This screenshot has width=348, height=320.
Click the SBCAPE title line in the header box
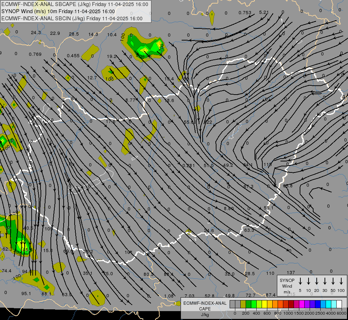75,4
